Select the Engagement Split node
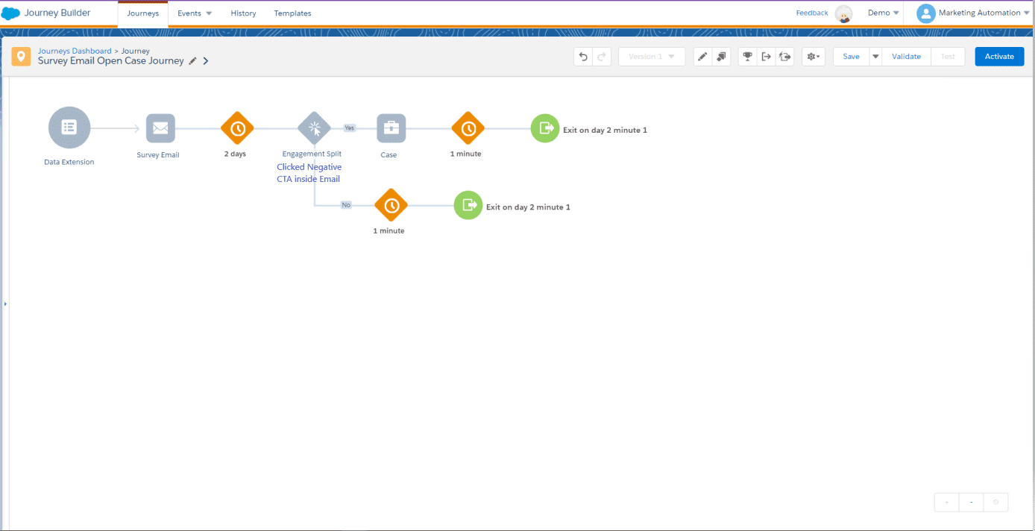 pyautogui.click(x=314, y=128)
